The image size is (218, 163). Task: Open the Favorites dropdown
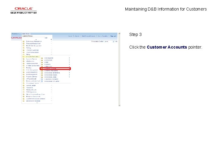[15, 34]
